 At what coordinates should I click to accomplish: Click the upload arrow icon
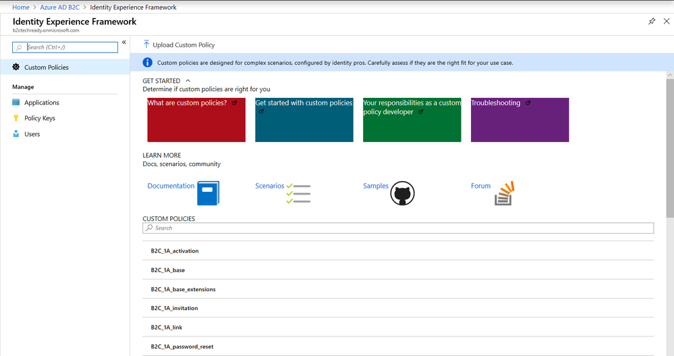pos(146,45)
